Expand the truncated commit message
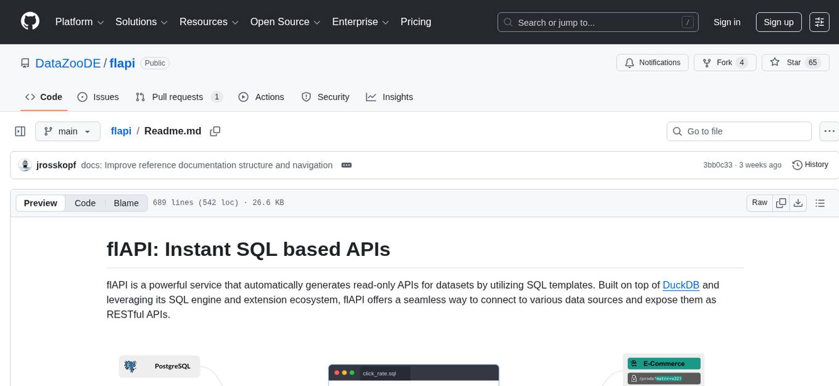This screenshot has width=839, height=386. pyautogui.click(x=346, y=165)
